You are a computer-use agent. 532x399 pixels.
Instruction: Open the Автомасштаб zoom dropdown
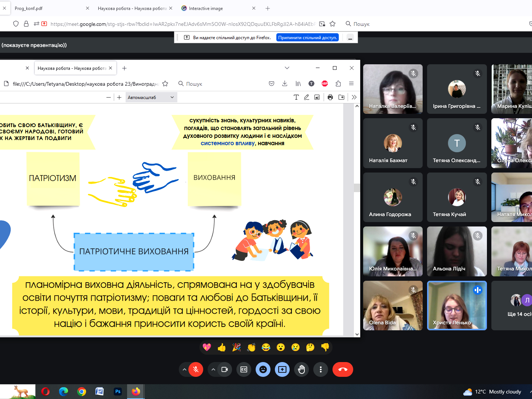click(x=151, y=98)
